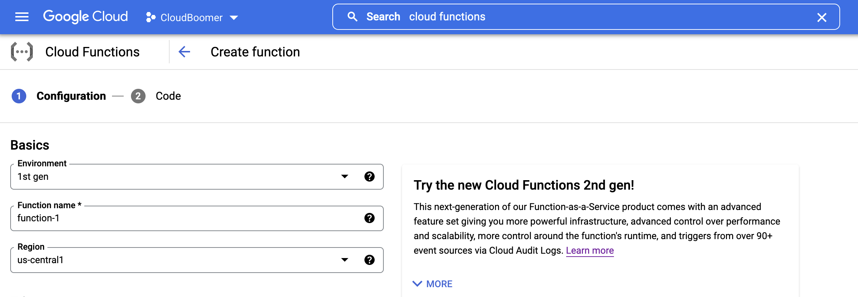Click the Environment dropdown arrow
The height and width of the screenshot is (297, 858).
click(345, 177)
